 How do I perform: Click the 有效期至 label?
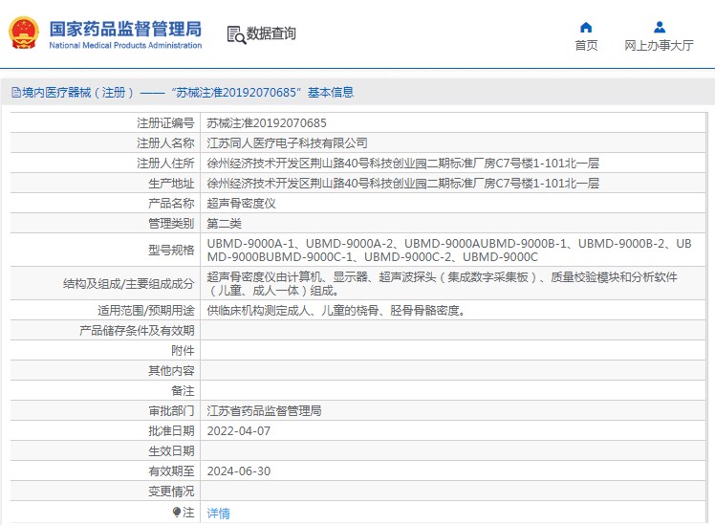pyautogui.click(x=171, y=471)
